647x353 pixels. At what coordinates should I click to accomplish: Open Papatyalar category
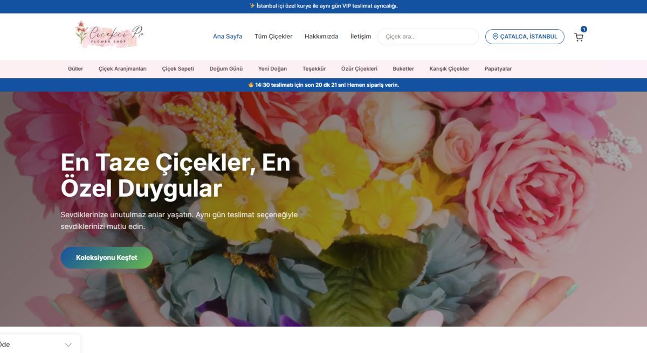498,69
